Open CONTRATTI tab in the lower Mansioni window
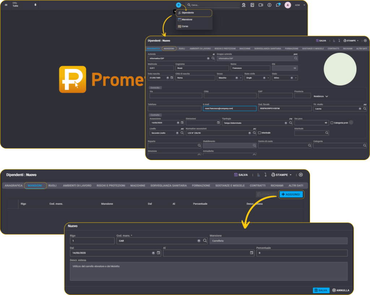370x295 pixels. (258, 186)
